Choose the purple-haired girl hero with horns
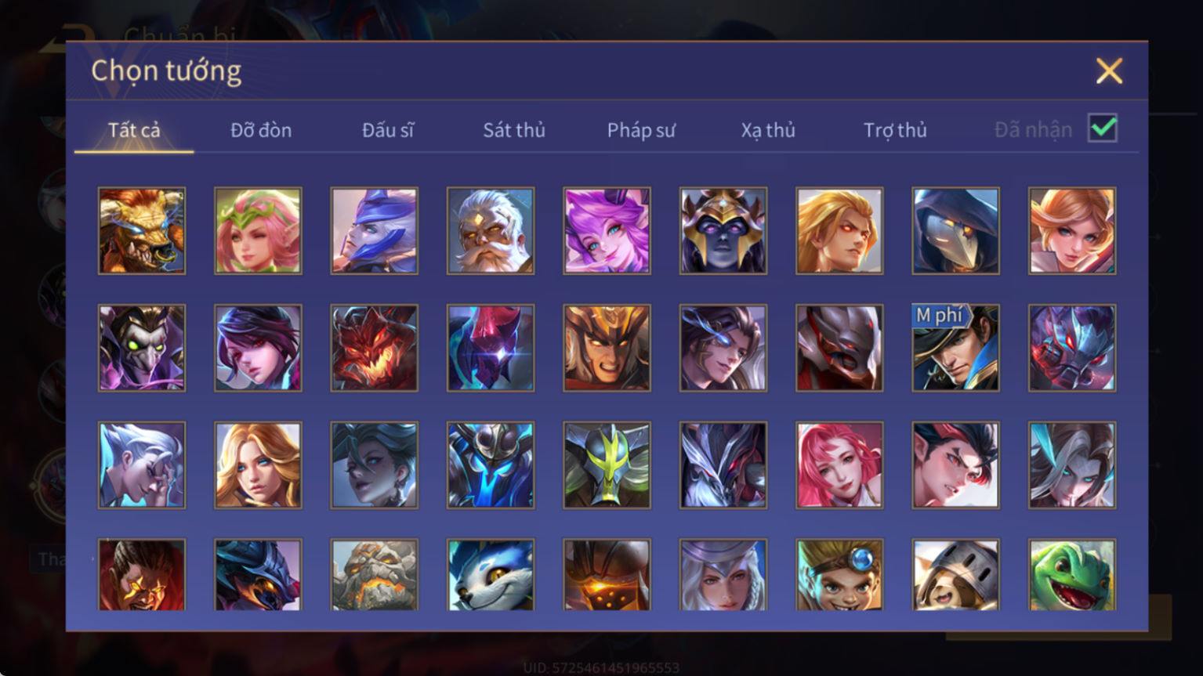 click(607, 231)
